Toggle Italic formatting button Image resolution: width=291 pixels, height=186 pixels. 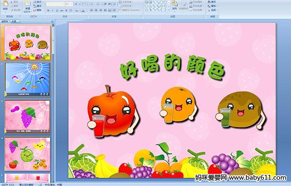pos(52,11)
